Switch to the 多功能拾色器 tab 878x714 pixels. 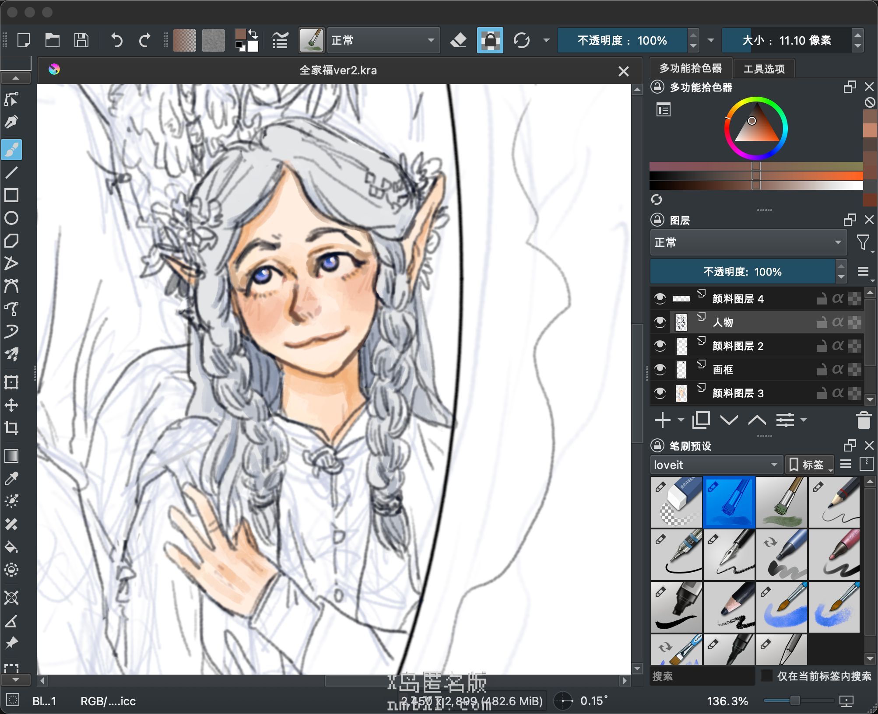(690, 68)
